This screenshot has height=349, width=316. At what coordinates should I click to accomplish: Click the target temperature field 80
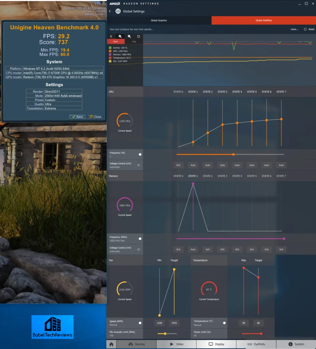pyautogui.click(x=258, y=323)
